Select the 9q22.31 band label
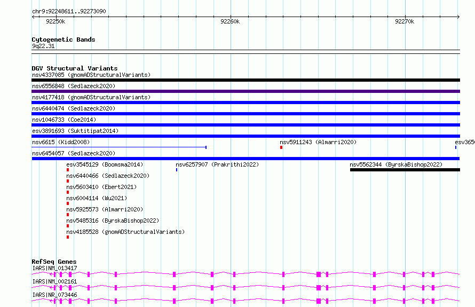This screenshot has width=475, height=307. point(43,46)
